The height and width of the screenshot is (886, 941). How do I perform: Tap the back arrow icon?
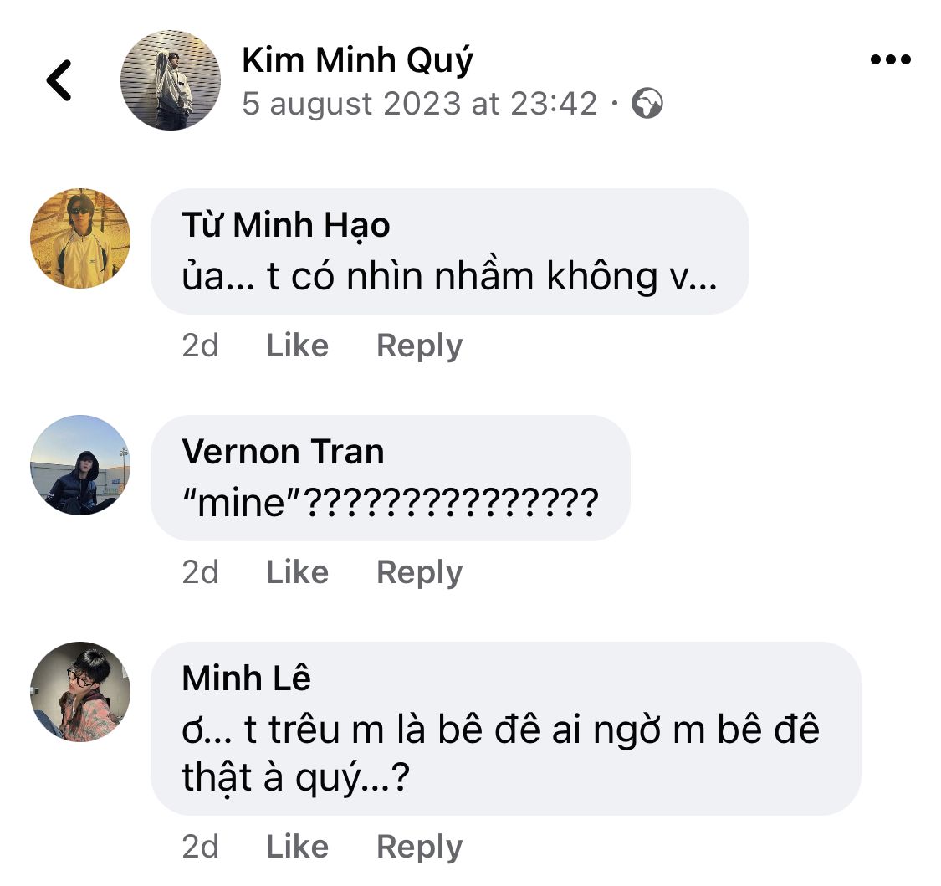pyautogui.click(x=59, y=81)
